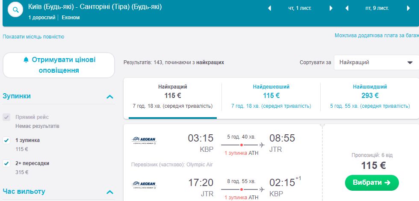
Task: Uncheck the 2+ пересадки filter
Action: coord(6,163)
